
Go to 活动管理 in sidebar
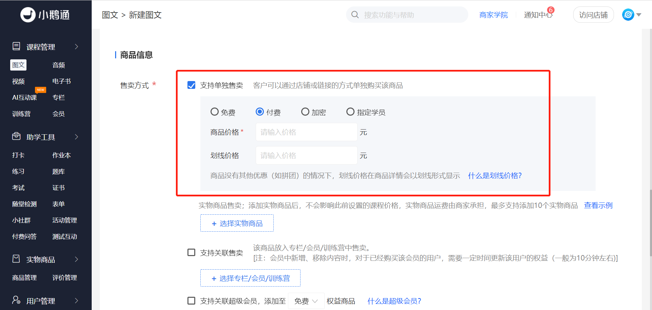(x=65, y=220)
